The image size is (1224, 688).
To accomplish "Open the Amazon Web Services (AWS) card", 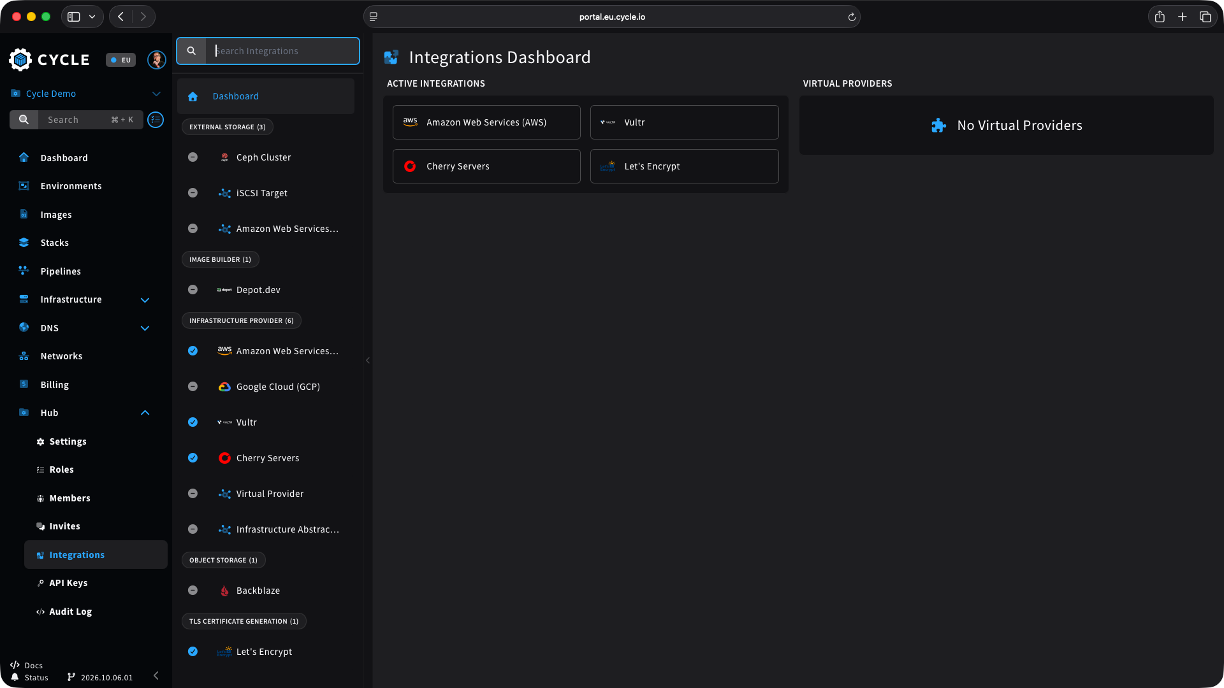I will click(486, 122).
